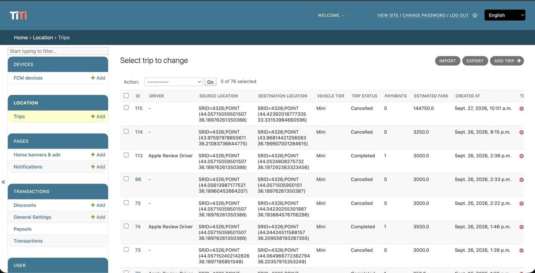This screenshot has width=535, height=273.
Task: Sort the table by Created At column
Action: 468,96
